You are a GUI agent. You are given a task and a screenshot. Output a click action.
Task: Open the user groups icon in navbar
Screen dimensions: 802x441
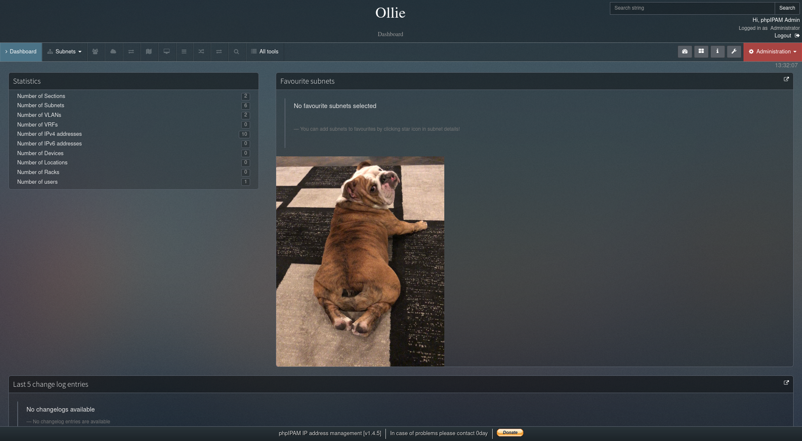click(x=95, y=52)
